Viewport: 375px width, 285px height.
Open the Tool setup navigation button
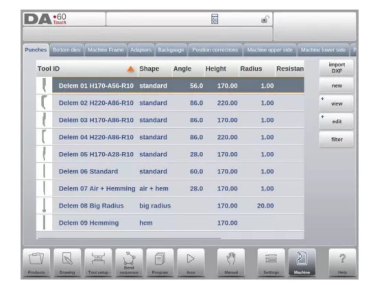(x=98, y=262)
